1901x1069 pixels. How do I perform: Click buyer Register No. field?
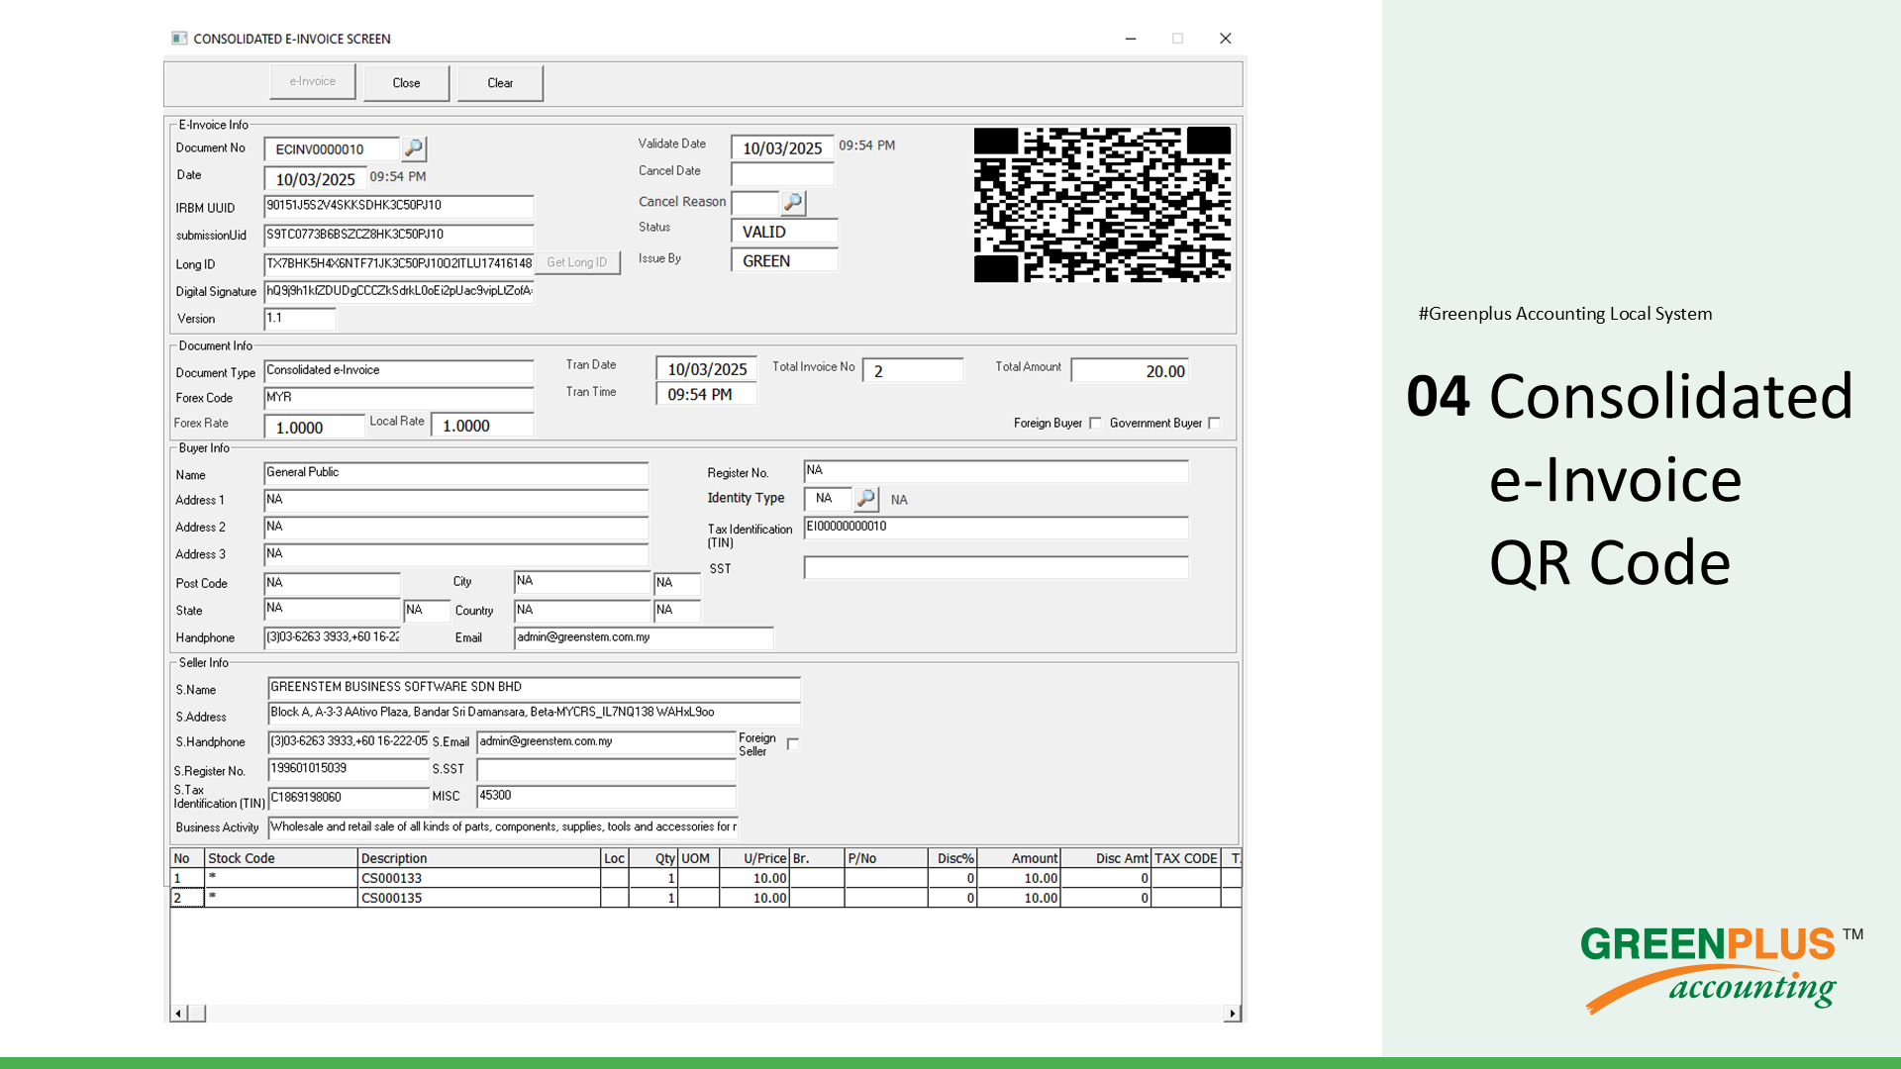click(996, 471)
